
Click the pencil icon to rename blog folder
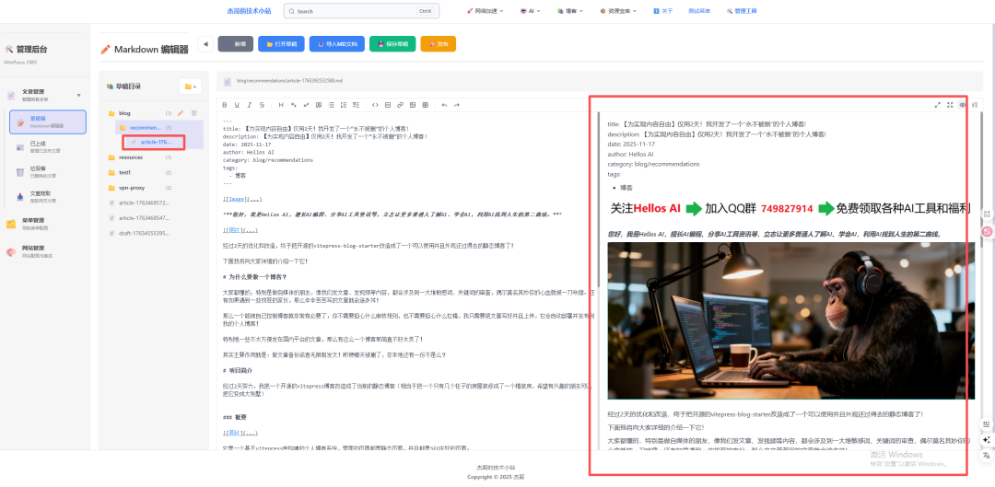pos(181,113)
